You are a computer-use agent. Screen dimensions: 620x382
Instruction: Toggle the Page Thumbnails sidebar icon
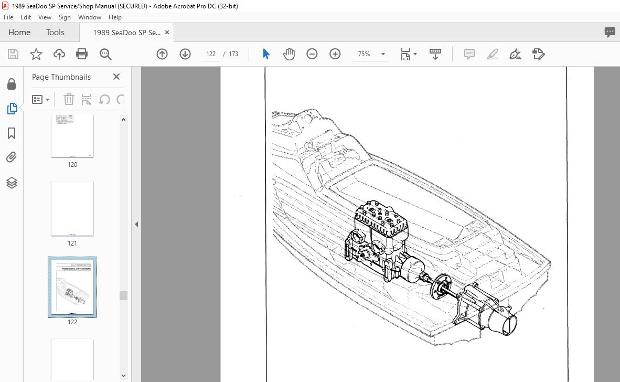pos(12,108)
